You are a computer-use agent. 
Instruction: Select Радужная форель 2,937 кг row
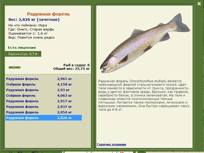[x=43, y=106]
